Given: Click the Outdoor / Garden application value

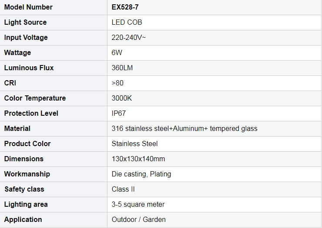Looking at the screenshot, I should (x=139, y=220).
